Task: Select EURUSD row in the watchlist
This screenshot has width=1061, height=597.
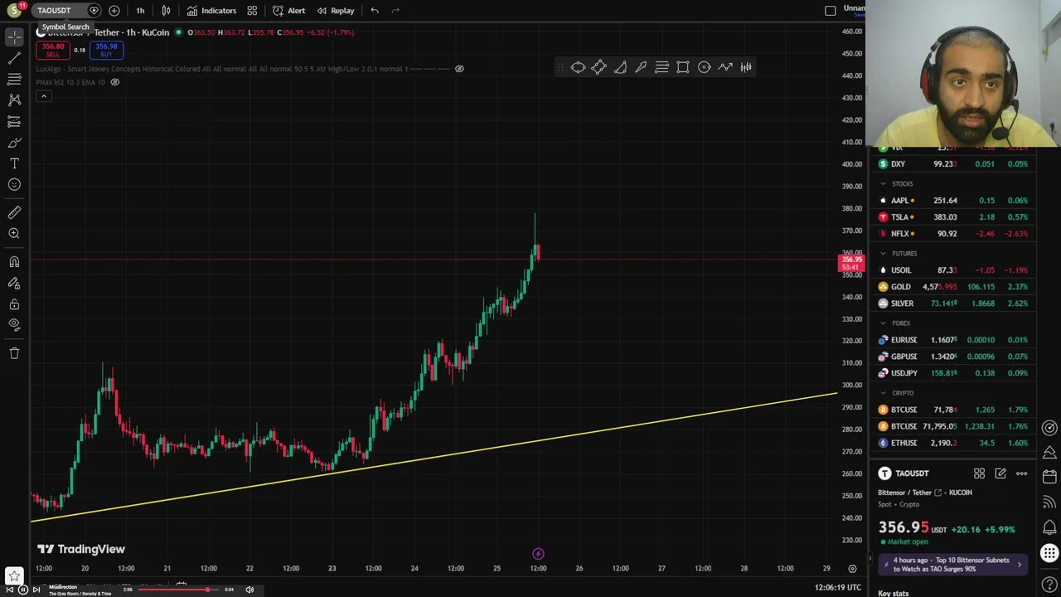Action: 953,340
